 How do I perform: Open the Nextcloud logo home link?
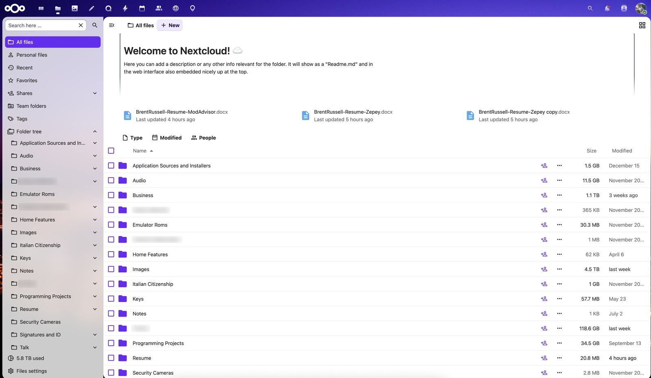click(x=15, y=8)
